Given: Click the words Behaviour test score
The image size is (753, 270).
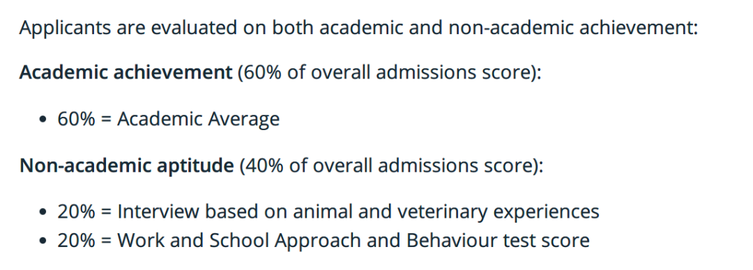Looking at the screenshot, I should 498,240.
